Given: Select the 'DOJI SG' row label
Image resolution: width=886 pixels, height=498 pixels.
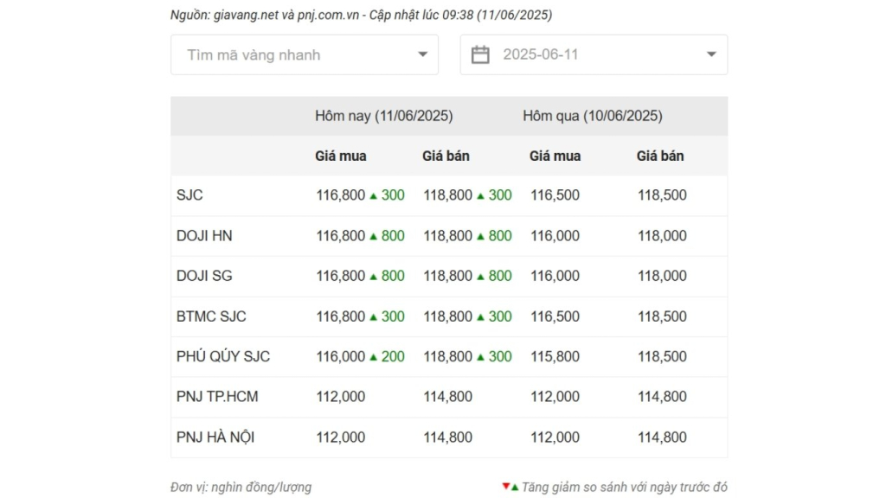Looking at the screenshot, I should 204,276.
